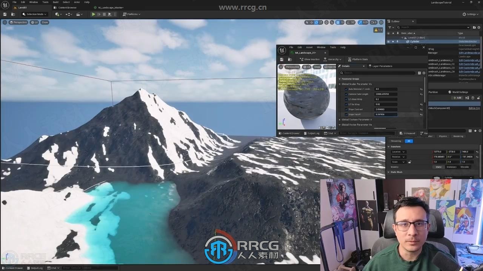Open the Location coordinate type dropdown
The height and width of the screenshot is (271, 483).
click(x=398, y=152)
